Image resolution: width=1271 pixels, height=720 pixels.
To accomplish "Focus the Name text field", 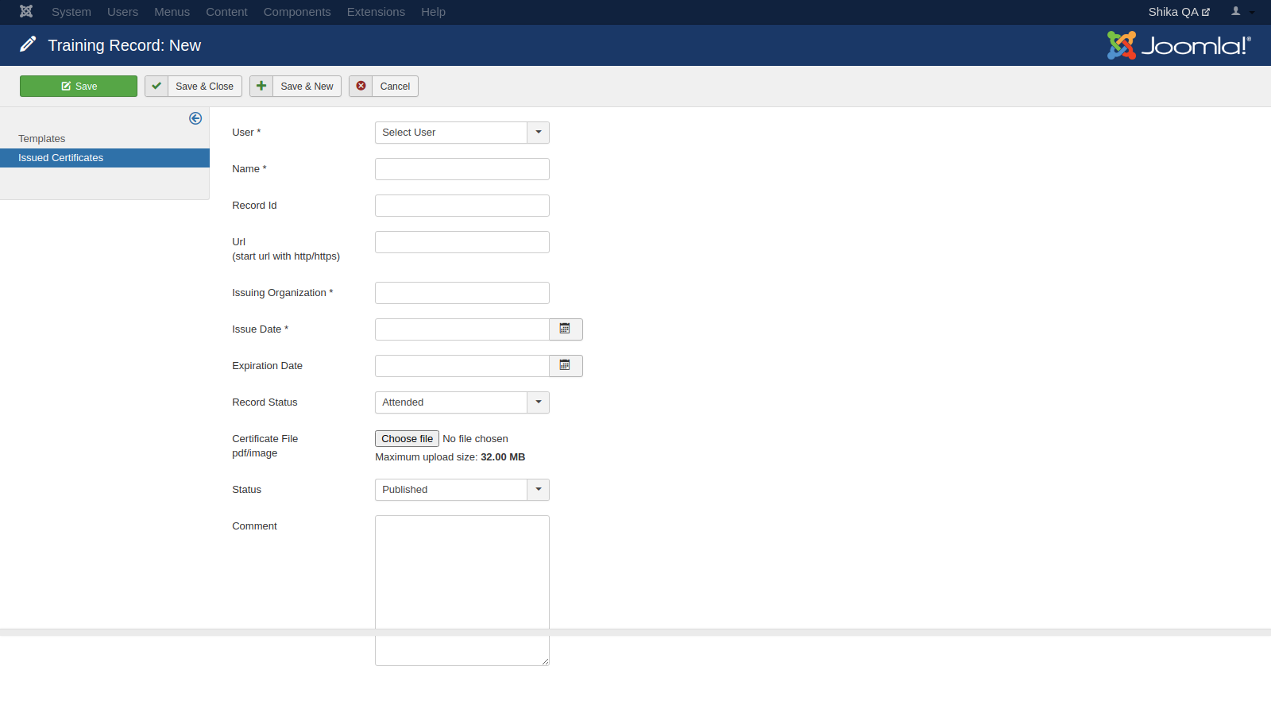I will coord(462,169).
